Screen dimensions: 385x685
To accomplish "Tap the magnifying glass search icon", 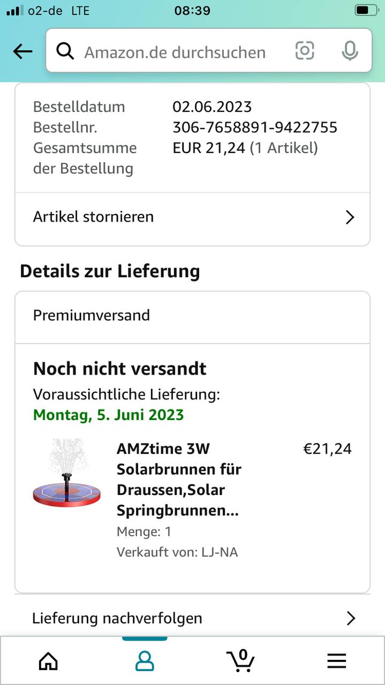I will 65,51.
